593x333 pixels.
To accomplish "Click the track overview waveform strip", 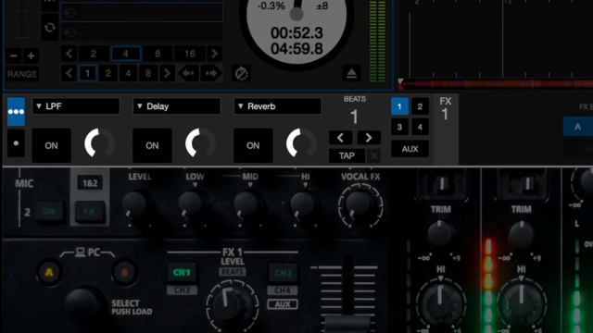I will (496, 84).
